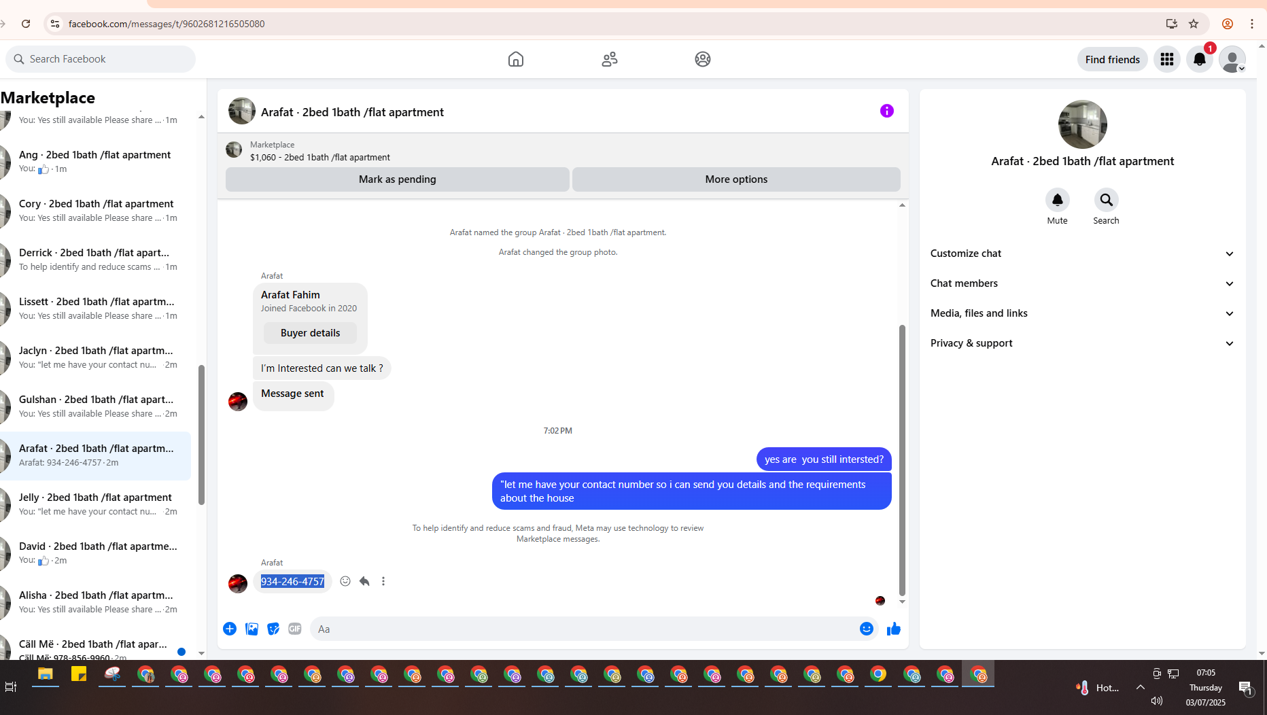1267x715 pixels.
Task: Click the install app icon in address bar
Action: coord(1171,24)
